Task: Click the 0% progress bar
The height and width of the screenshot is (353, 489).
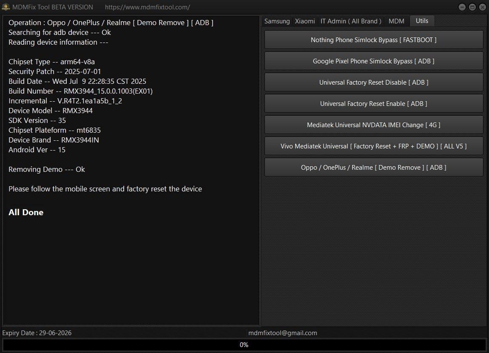Action: pos(244,345)
